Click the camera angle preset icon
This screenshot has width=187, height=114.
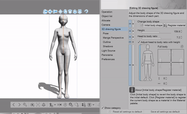(32, 105)
